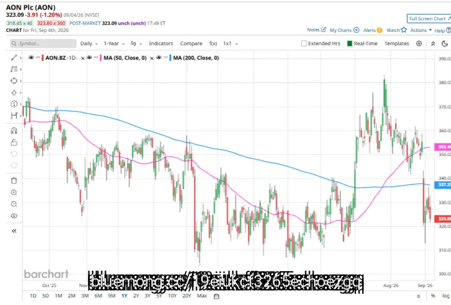The height and width of the screenshot is (305, 451).
Task: Select the trend line drawing tool
Action: 14,58
